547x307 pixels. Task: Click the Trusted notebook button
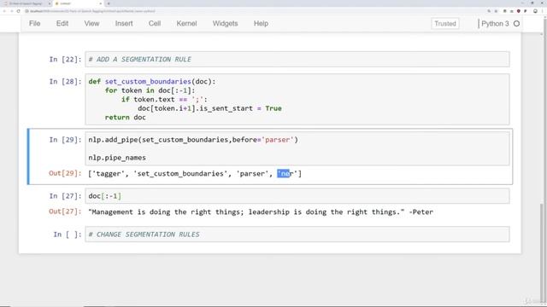pyautogui.click(x=445, y=24)
